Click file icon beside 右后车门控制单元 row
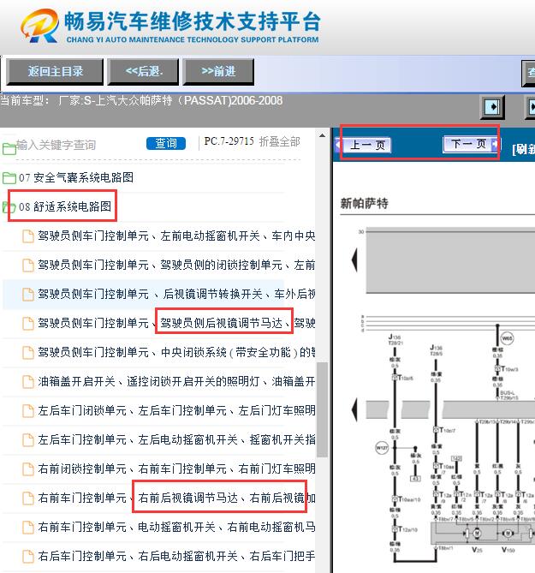The image size is (535, 573). 28,557
